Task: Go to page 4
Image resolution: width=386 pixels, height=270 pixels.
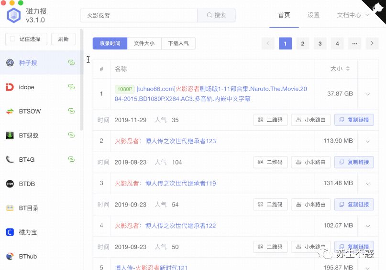Action: 337,43
